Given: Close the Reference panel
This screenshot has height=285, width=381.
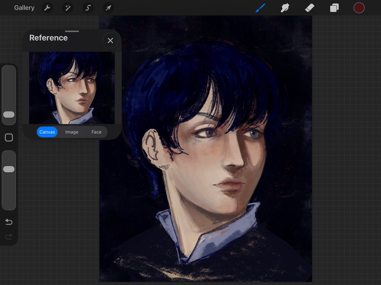Looking at the screenshot, I should pos(110,41).
